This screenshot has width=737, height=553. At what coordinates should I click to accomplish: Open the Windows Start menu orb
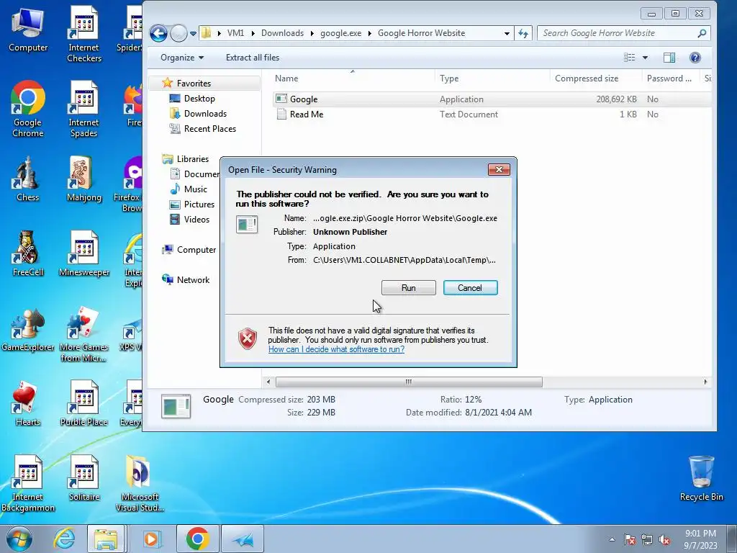point(19,539)
